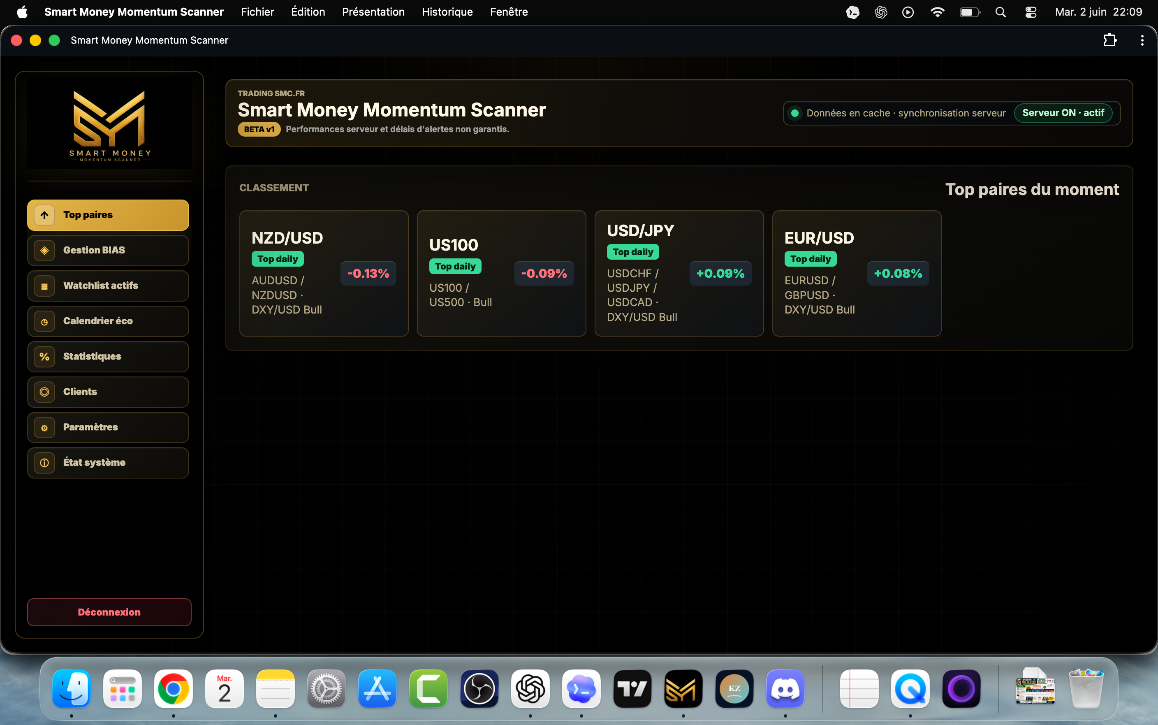Open Discord from the Dock
1158x725 pixels.
click(x=785, y=689)
